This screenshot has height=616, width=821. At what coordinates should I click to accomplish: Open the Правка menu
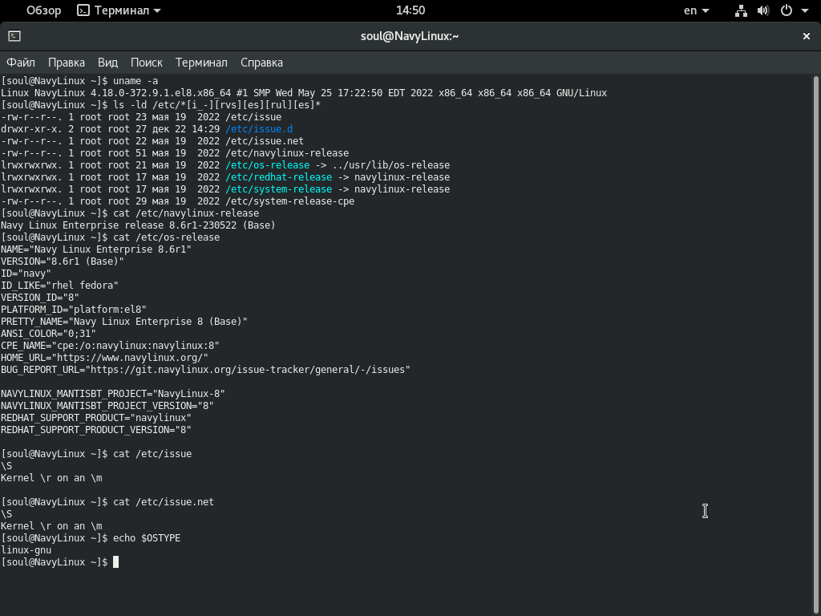(x=67, y=63)
